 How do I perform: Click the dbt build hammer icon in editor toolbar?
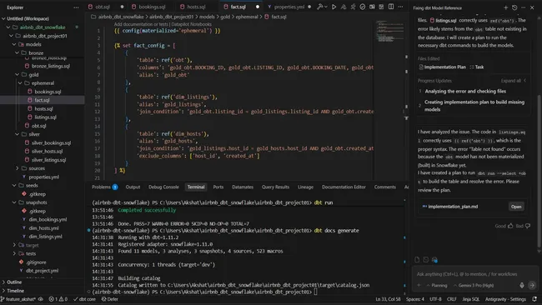tap(320, 7)
